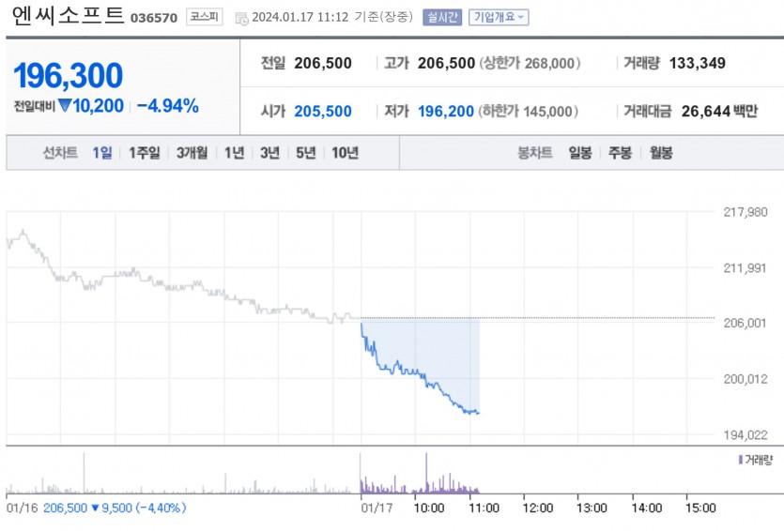Show the 월봉 monthly candle chart
Image resolution: width=784 pixels, height=531 pixels.
[x=660, y=153]
